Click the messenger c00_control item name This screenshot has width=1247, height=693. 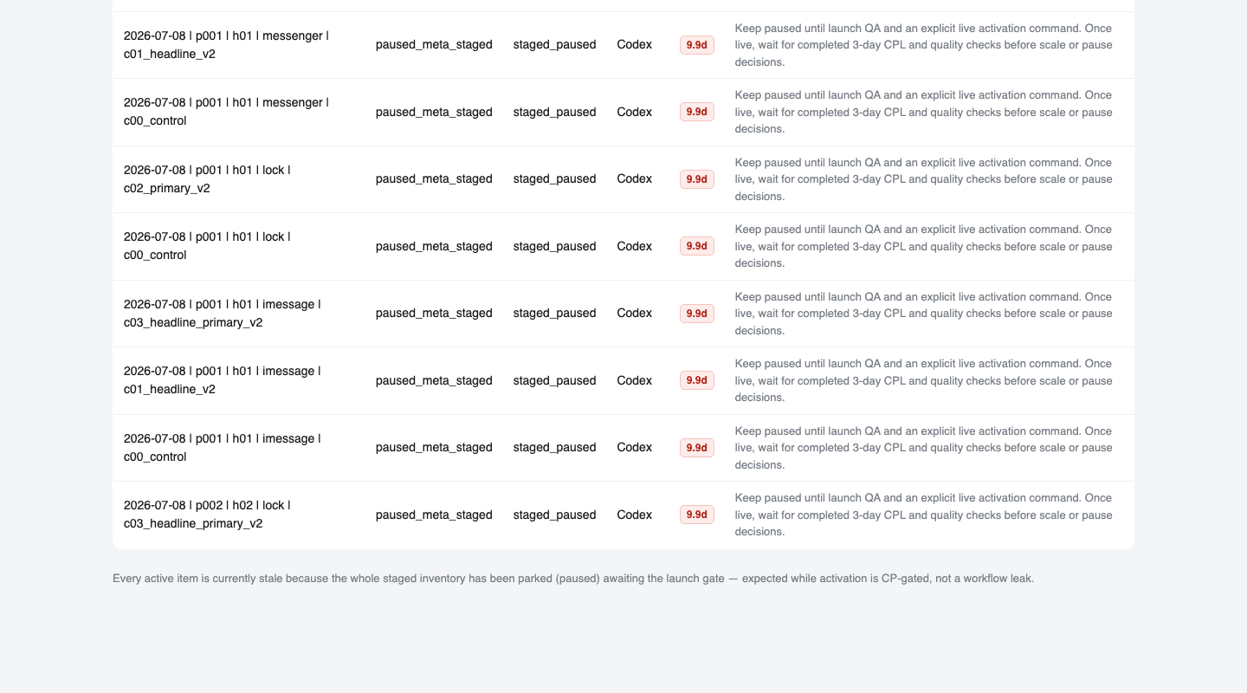pyautogui.click(x=226, y=112)
